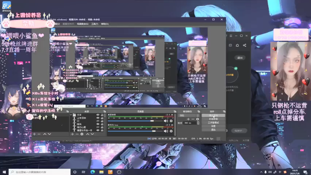Open the Windows Start menu

click(4, 172)
